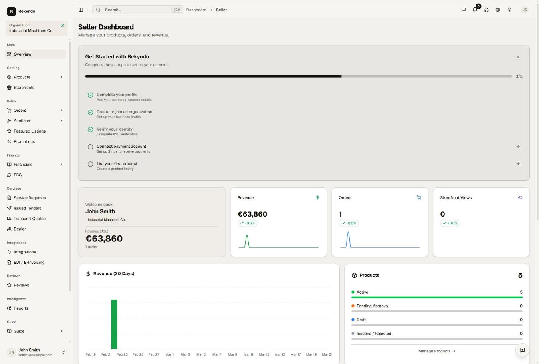Open the notifications bell with badge 3
Viewport: 539px width, 364px height.
pyautogui.click(x=475, y=10)
